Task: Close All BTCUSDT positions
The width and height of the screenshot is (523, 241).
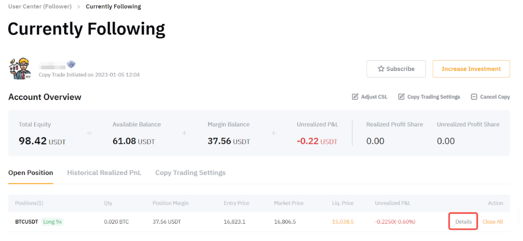Action: [493, 222]
